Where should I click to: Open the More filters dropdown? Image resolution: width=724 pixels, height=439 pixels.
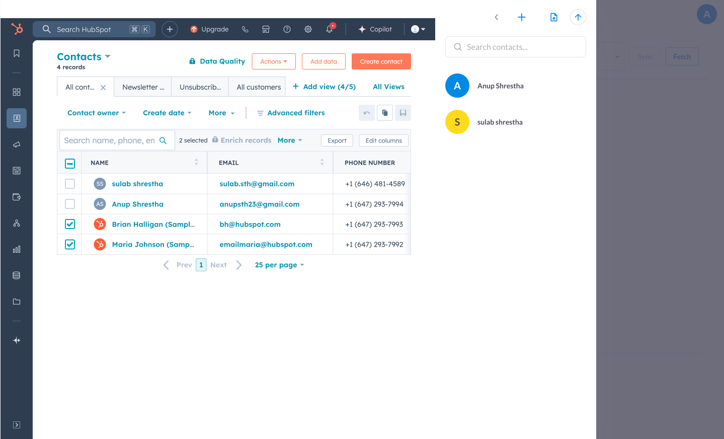221,113
